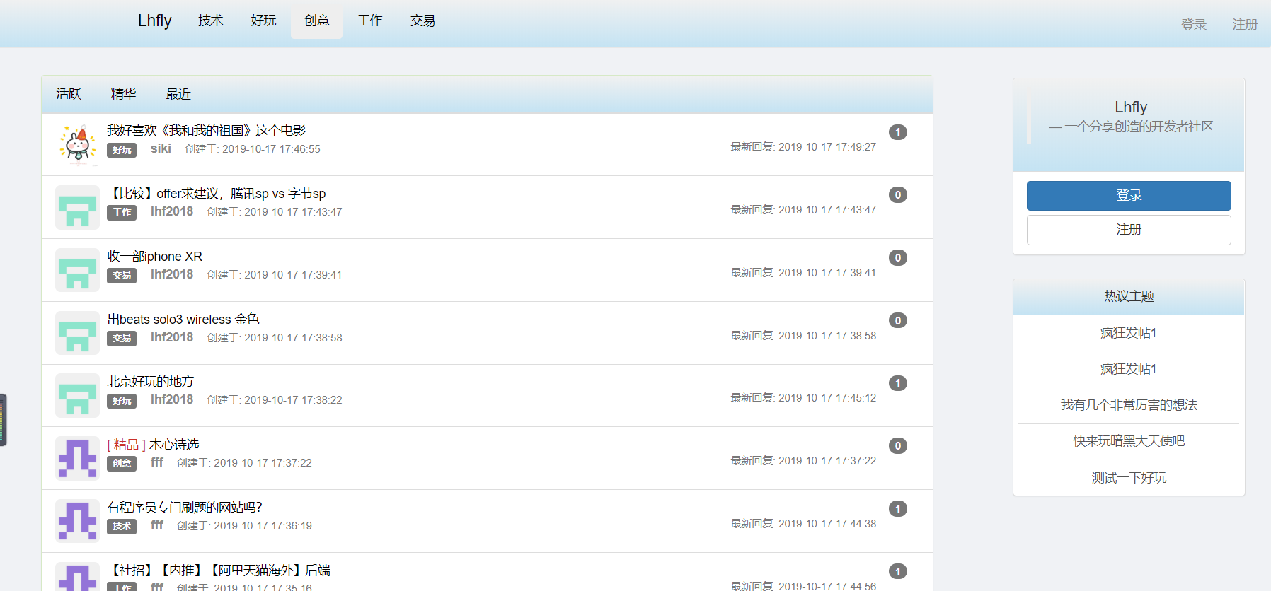Click 最新回复 2019-10-17 17:49:27 timestamp
1271x591 pixels.
point(803,147)
